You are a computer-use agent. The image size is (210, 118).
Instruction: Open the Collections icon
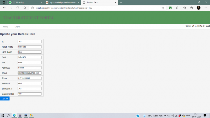(x=192, y=8)
